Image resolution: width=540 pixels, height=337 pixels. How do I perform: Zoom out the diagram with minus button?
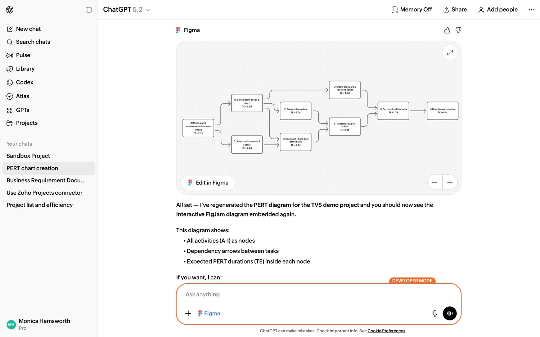pos(435,182)
